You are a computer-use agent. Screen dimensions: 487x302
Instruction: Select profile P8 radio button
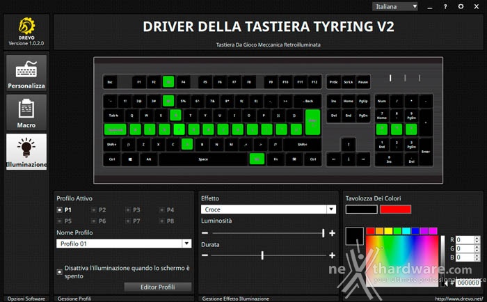click(x=161, y=221)
